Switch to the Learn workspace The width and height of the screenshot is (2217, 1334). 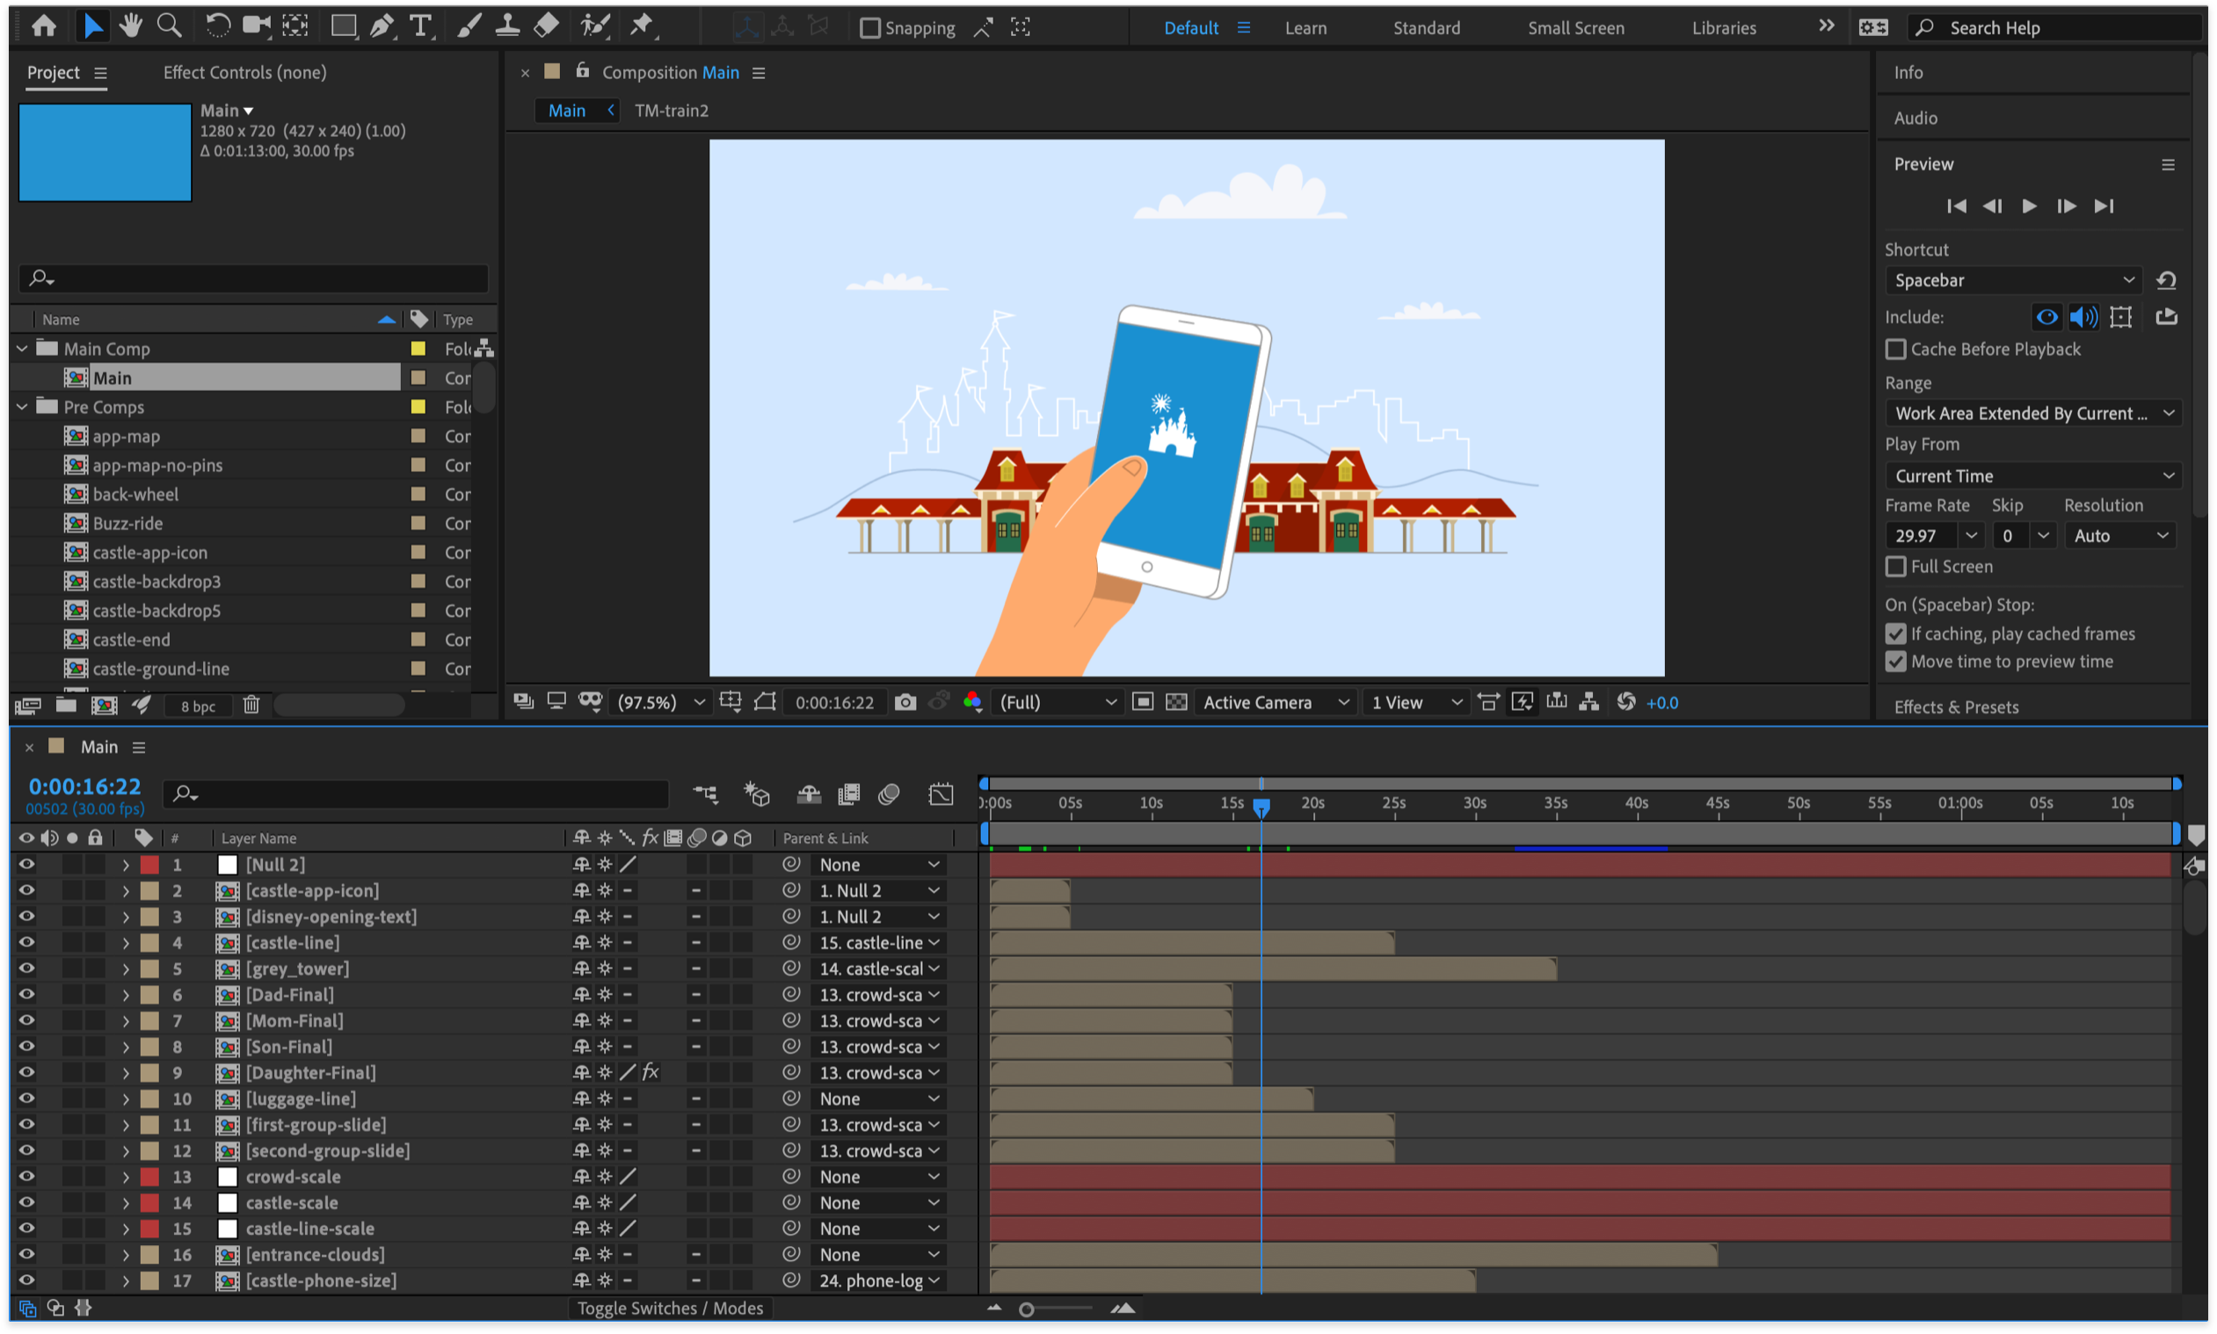tap(1305, 28)
